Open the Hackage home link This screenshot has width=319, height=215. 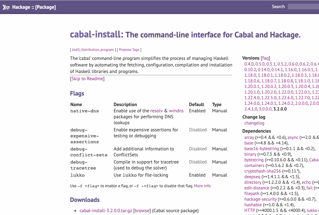21,7
